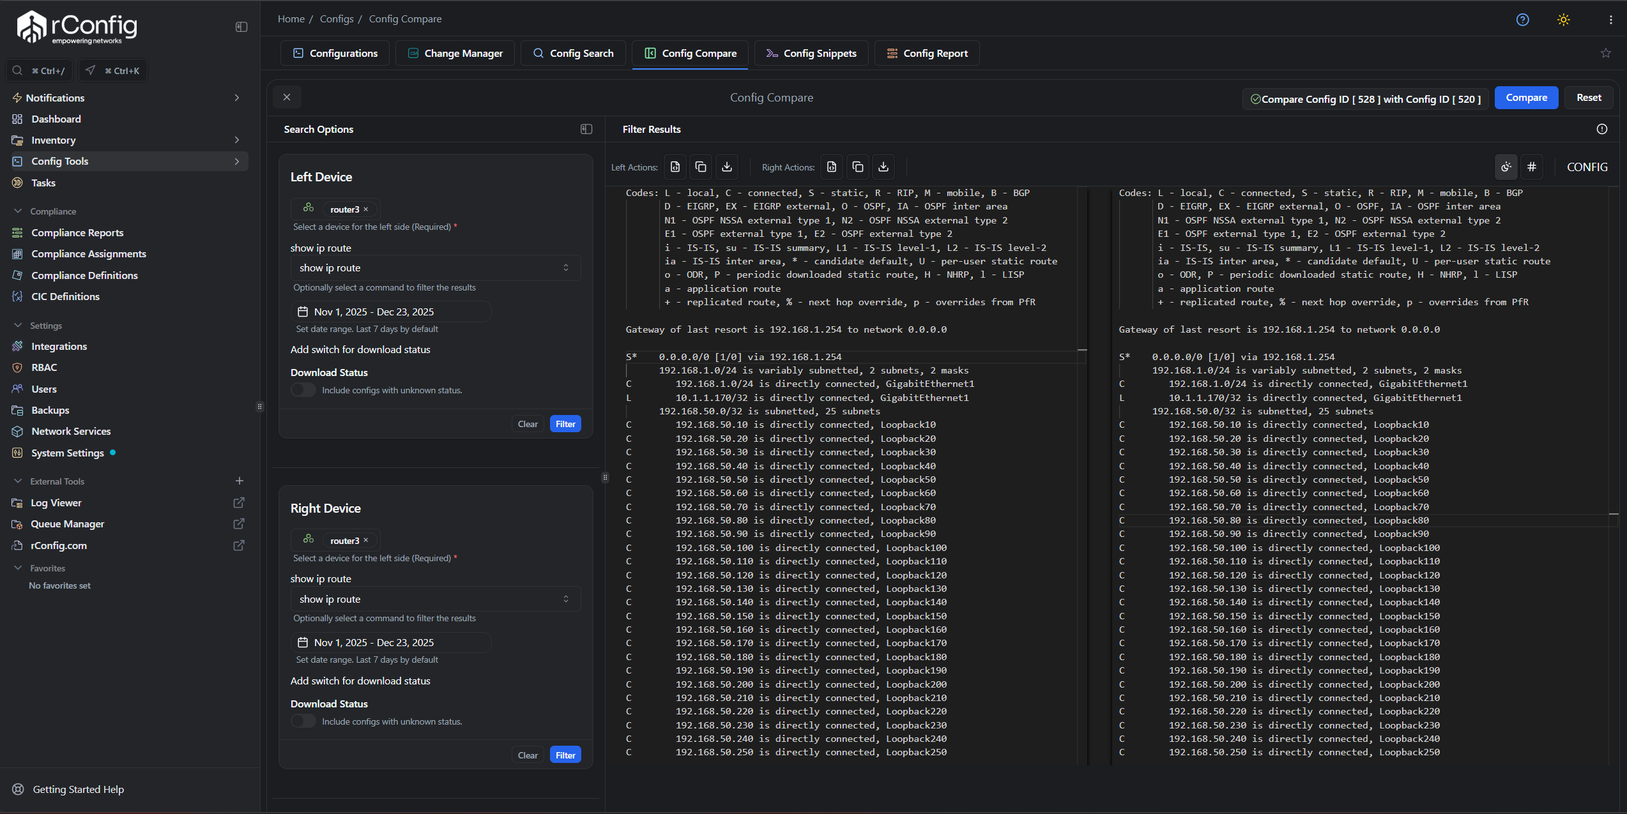View raw config via Left Actions file icon
The image size is (1627, 814).
675,167
